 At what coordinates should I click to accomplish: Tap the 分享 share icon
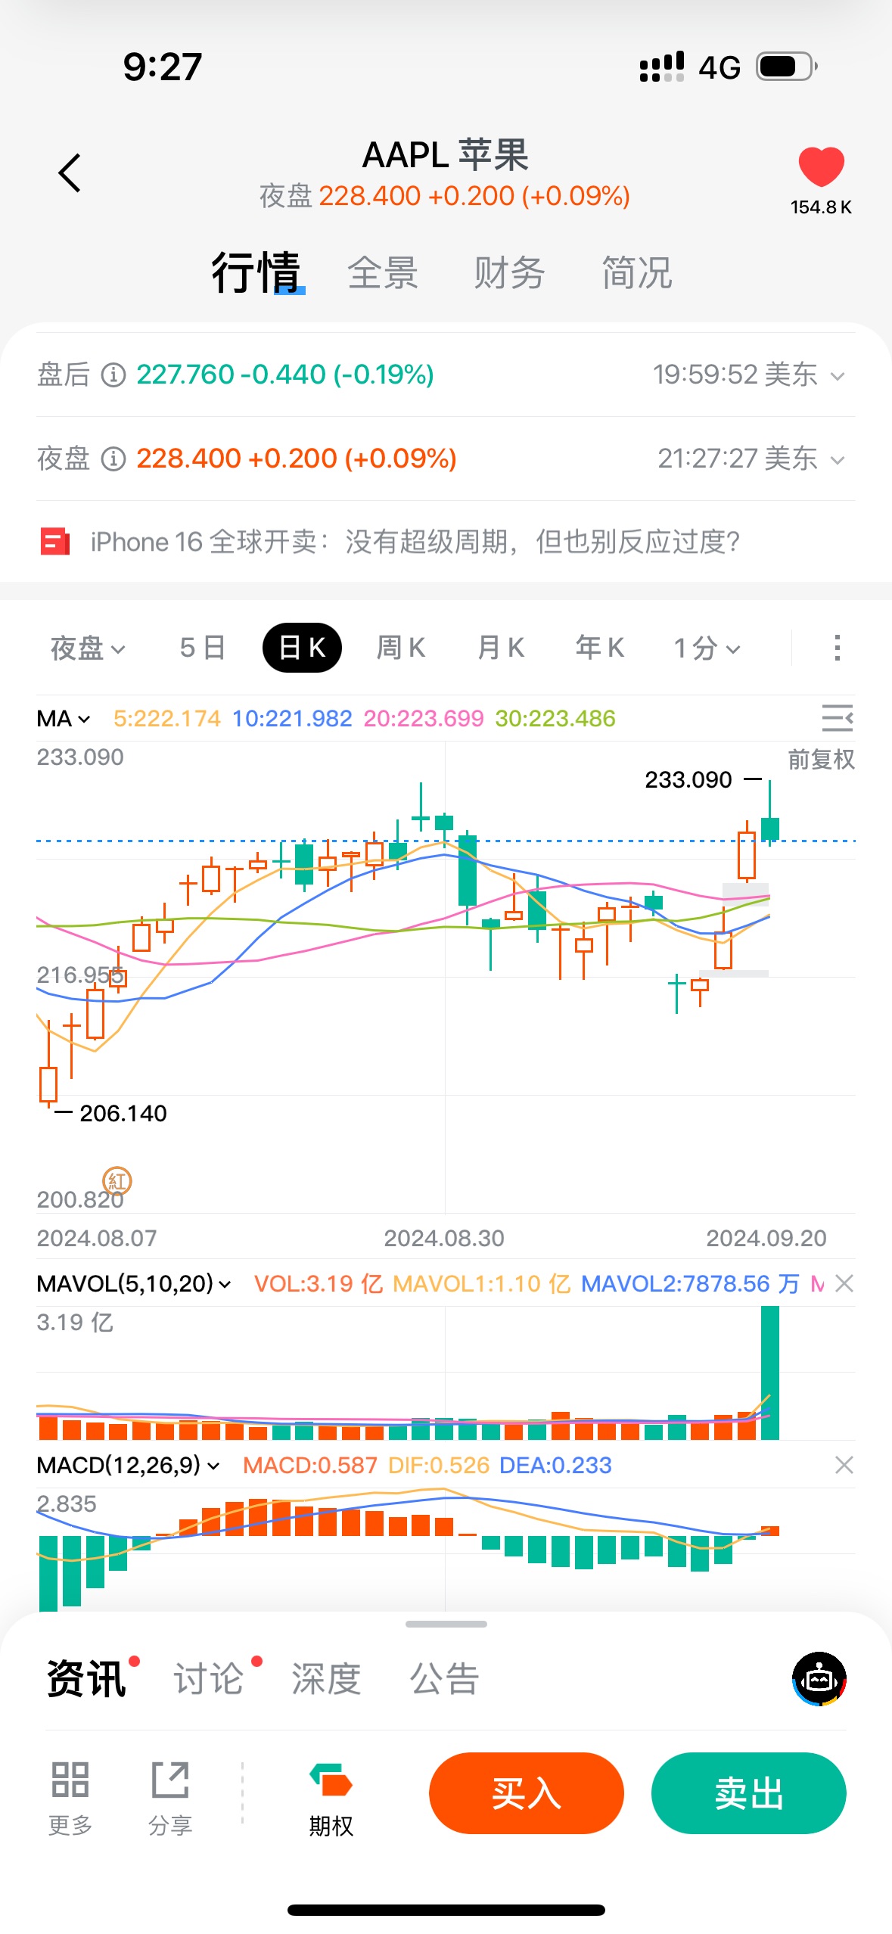170,1779
